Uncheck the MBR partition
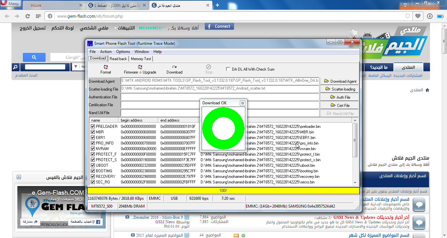The width and height of the screenshot is (447, 238). click(x=93, y=132)
